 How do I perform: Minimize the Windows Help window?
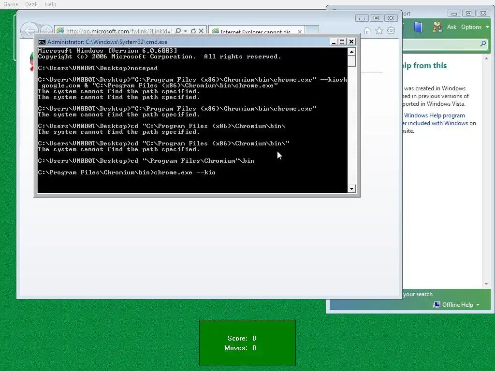[454, 14]
